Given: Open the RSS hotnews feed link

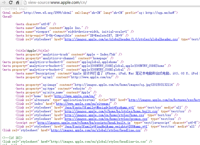Looking at the screenshot, I should 164,100.
